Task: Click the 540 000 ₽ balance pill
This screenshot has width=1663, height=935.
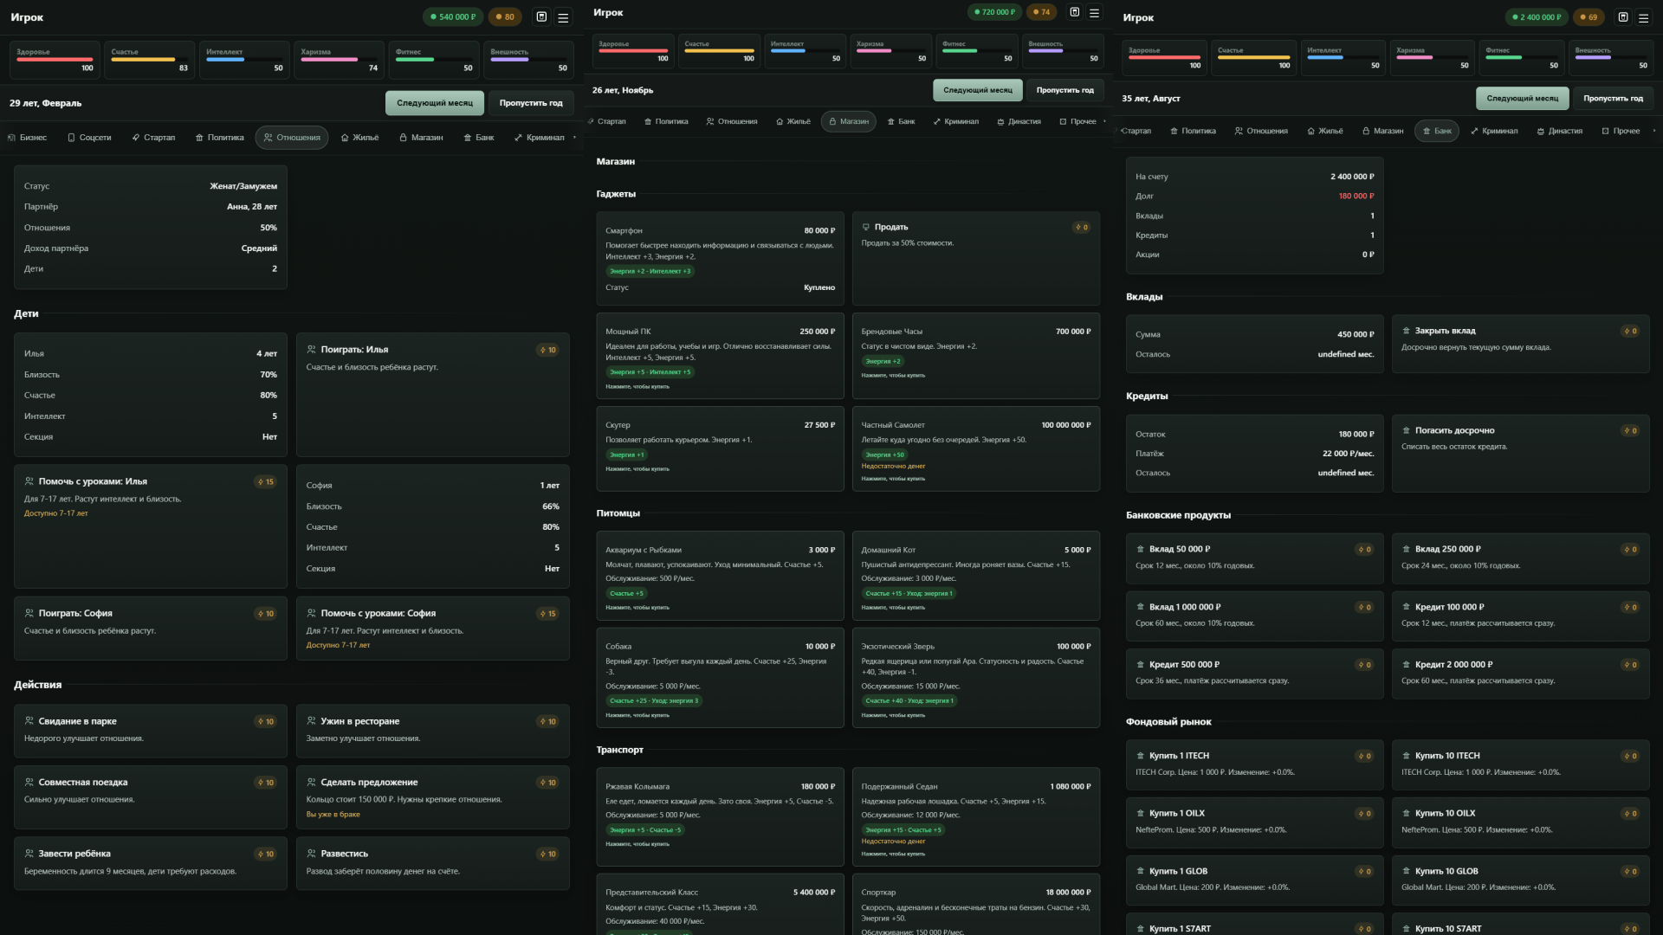Action: pos(453,16)
